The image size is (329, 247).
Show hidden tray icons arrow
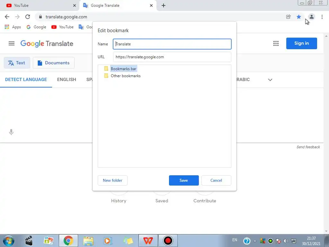coord(255,241)
